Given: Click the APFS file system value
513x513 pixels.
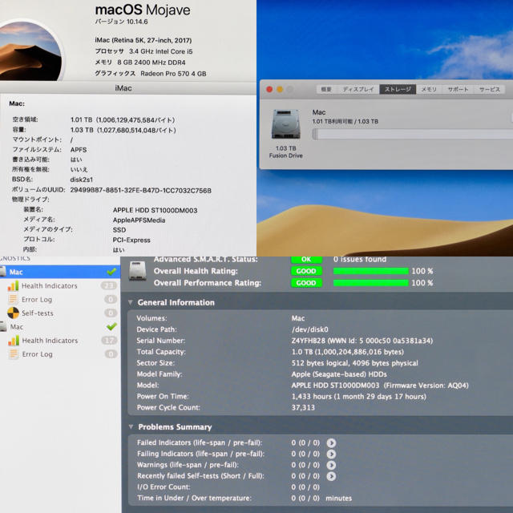Looking at the screenshot, I should [79, 150].
